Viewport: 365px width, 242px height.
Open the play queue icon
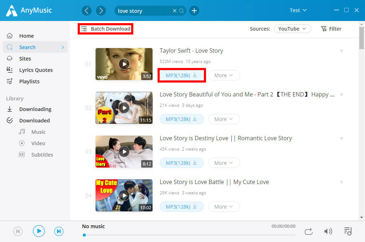(x=348, y=231)
